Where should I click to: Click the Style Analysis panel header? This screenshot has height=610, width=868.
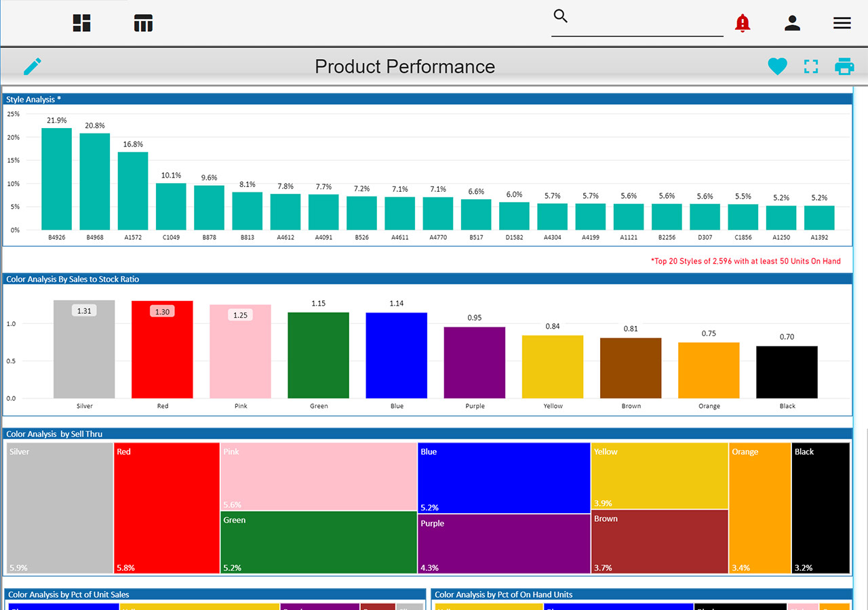427,99
